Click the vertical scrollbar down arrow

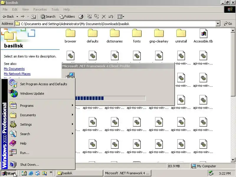coord(233,160)
